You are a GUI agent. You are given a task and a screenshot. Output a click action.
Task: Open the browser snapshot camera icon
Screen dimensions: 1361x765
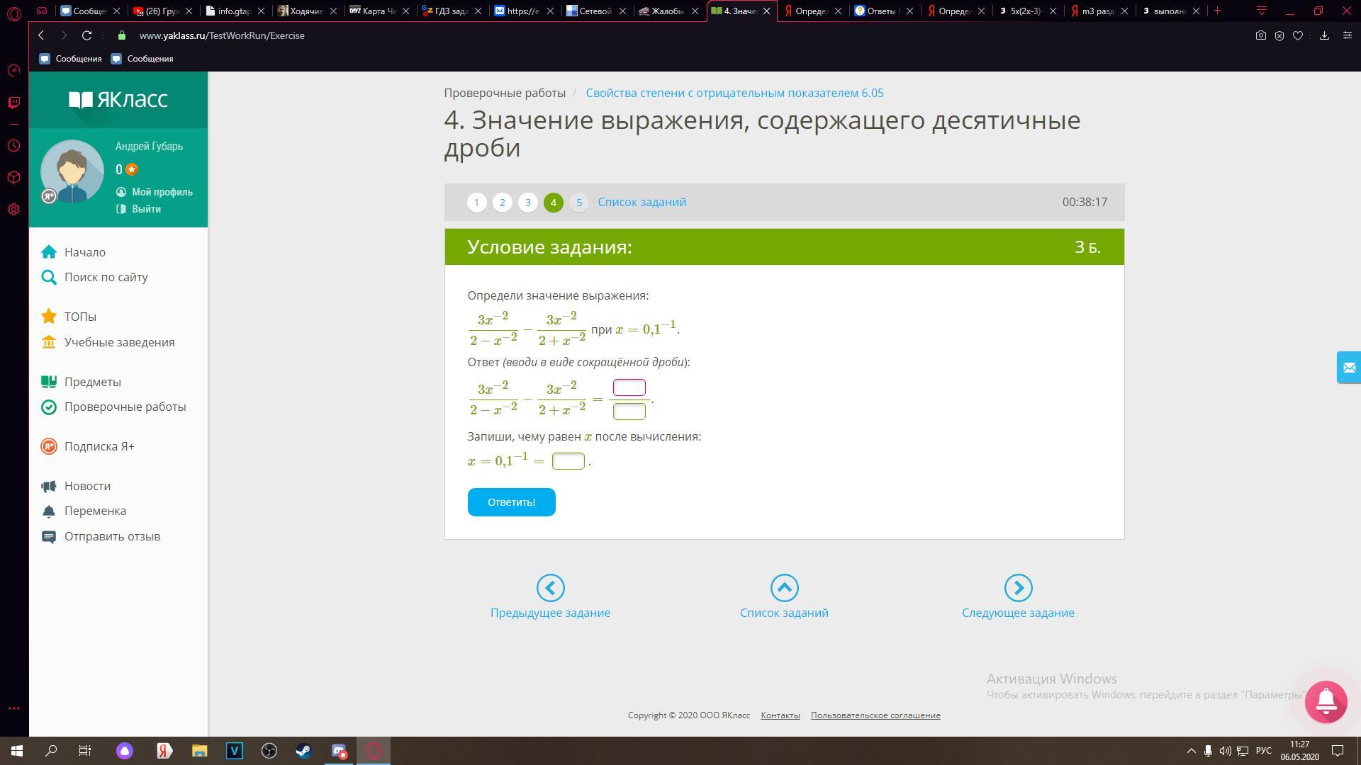coord(1260,35)
